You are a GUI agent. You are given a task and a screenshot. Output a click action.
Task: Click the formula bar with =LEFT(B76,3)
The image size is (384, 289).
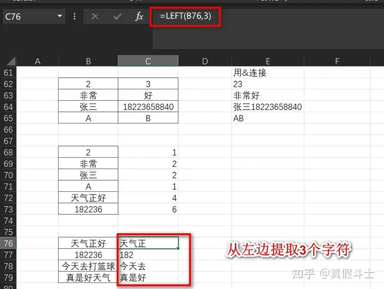click(x=266, y=17)
